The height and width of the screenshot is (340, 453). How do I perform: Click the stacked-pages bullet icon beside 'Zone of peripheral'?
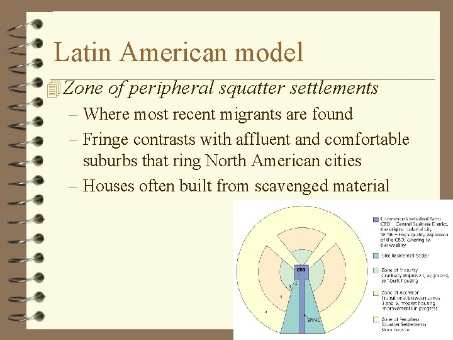[x=53, y=89]
